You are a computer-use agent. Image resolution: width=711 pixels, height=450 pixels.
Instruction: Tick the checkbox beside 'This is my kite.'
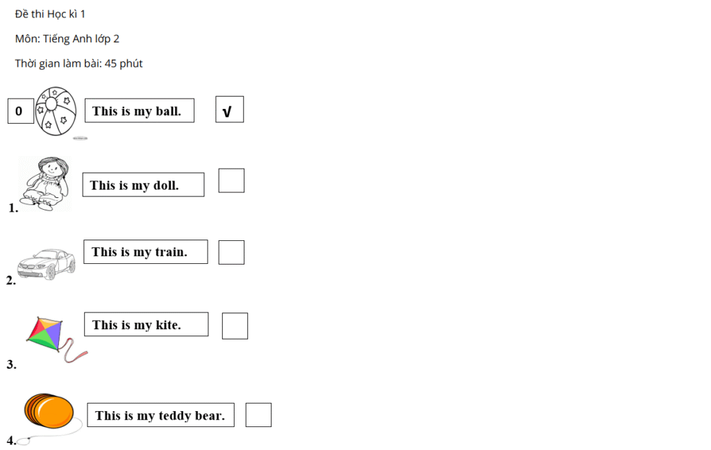pos(235,326)
